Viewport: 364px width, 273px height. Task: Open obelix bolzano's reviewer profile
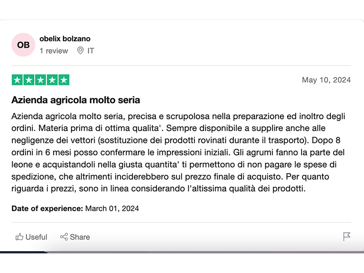coord(65,39)
